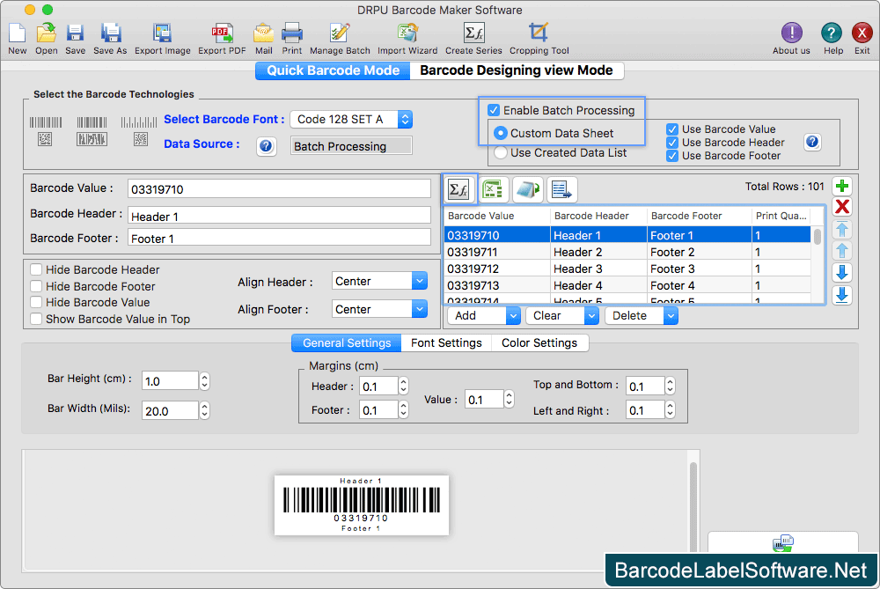The image size is (880, 589).
Task: Click the red X delete row icon
Action: [x=842, y=207]
